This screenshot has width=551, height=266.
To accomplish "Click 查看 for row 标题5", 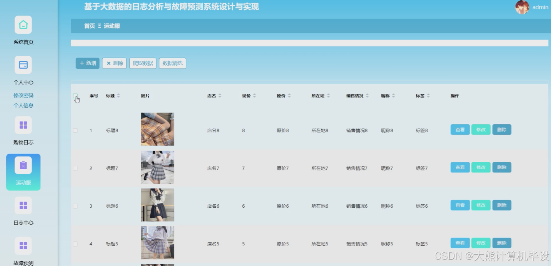I will 460,243.
